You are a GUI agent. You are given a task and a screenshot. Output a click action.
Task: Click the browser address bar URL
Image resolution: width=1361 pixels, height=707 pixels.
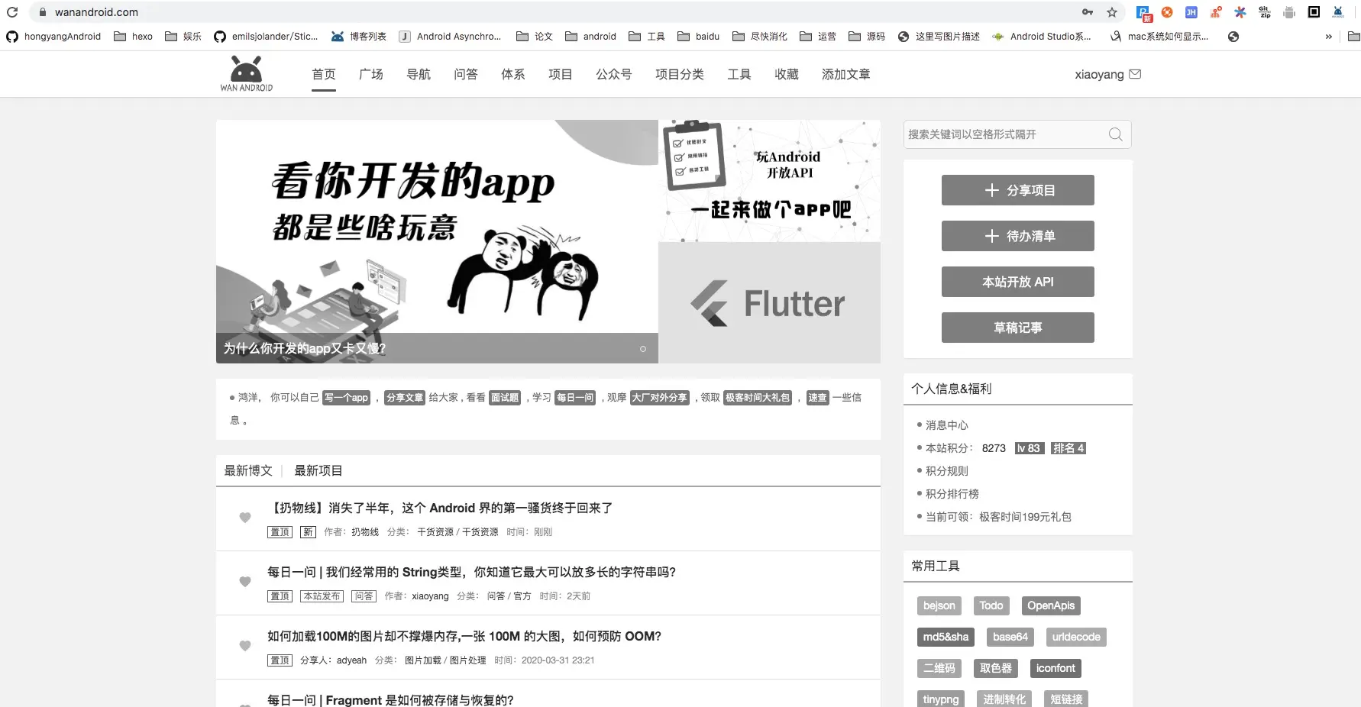coord(96,12)
